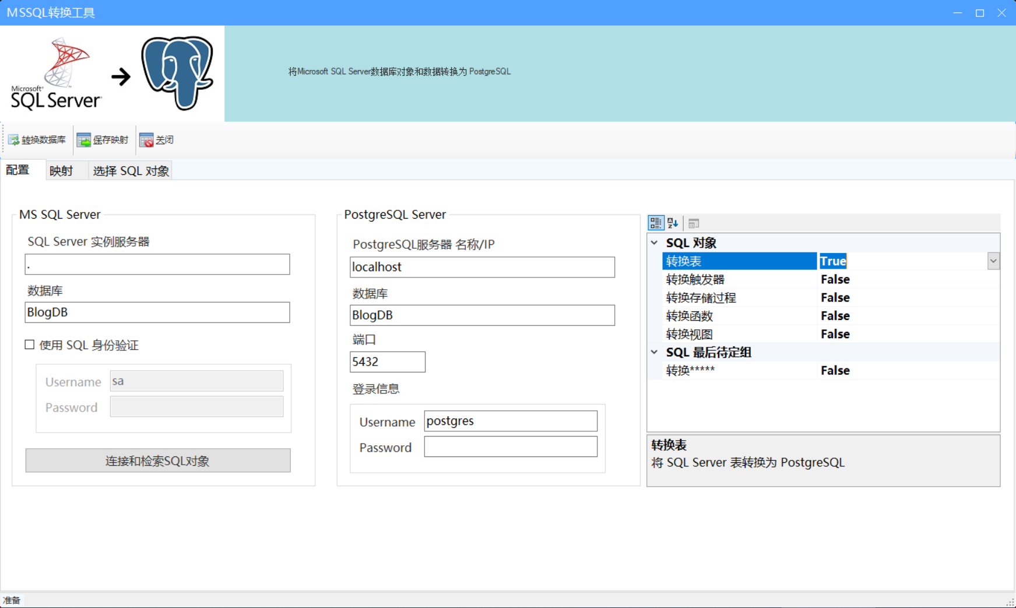Image resolution: width=1016 pixels, height=608 pixels.
Task: Switch the property grid to categorized view
Action: 656,223
